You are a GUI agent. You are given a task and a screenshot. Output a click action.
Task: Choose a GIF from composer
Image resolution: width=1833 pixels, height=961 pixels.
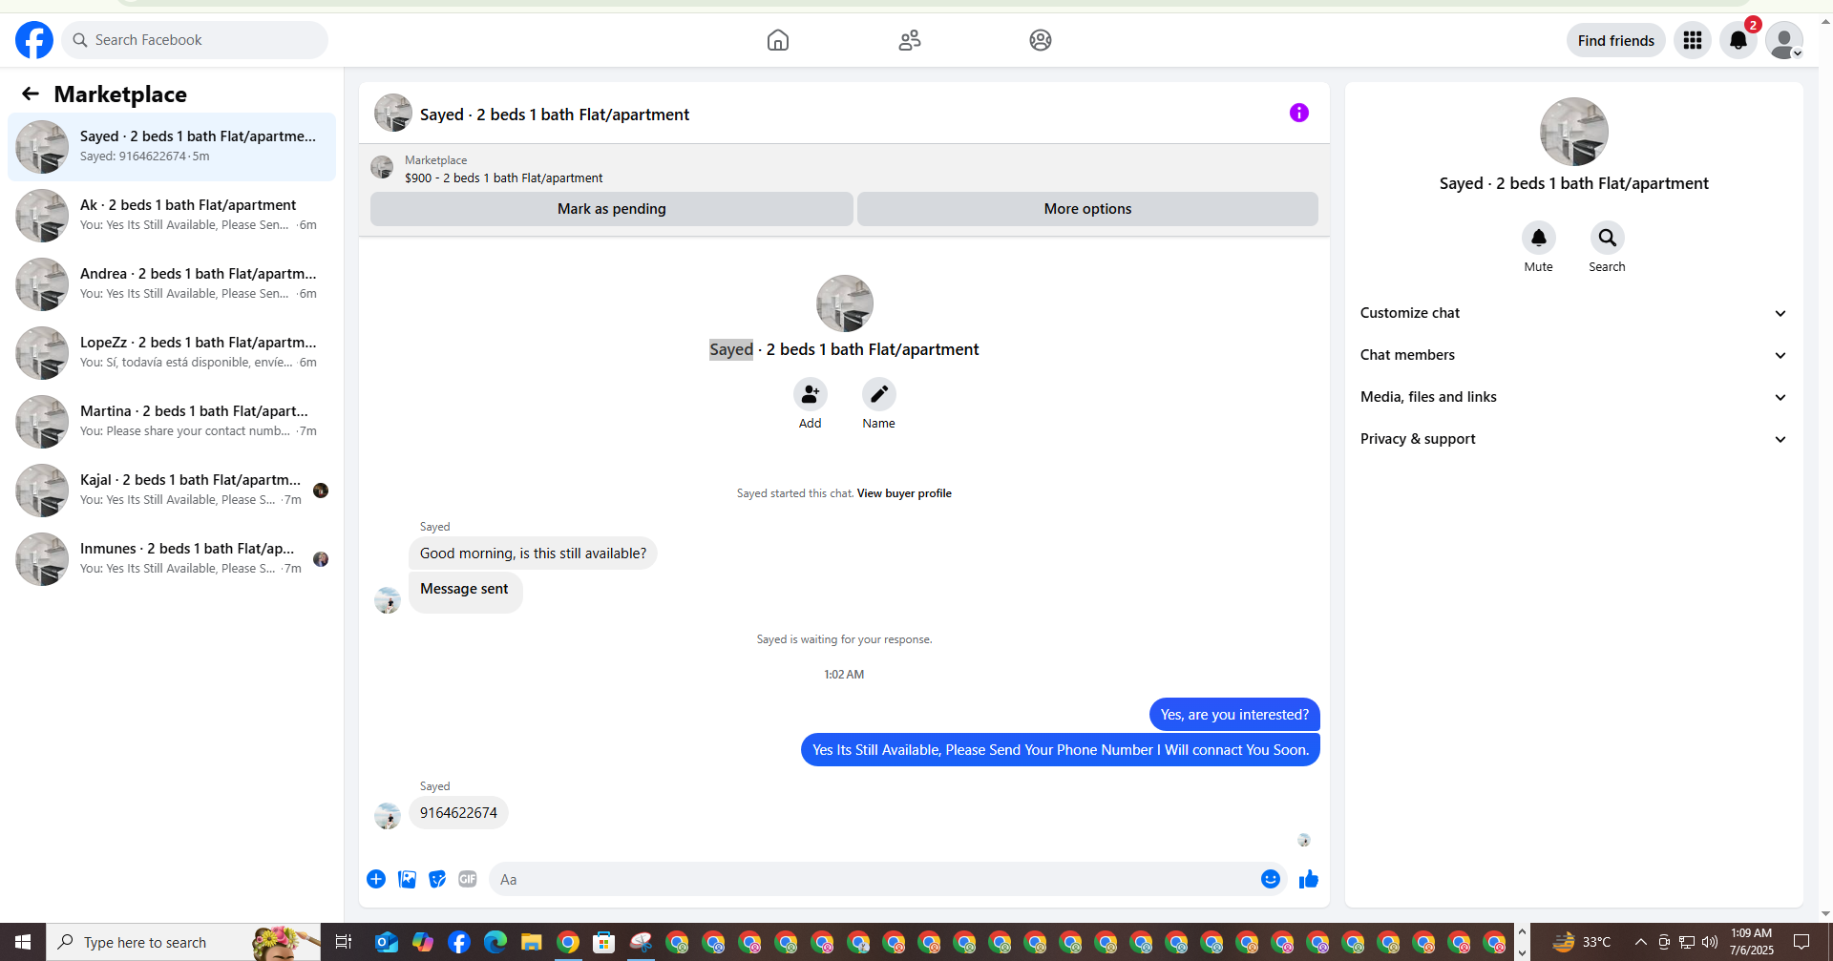coord(468,879)
